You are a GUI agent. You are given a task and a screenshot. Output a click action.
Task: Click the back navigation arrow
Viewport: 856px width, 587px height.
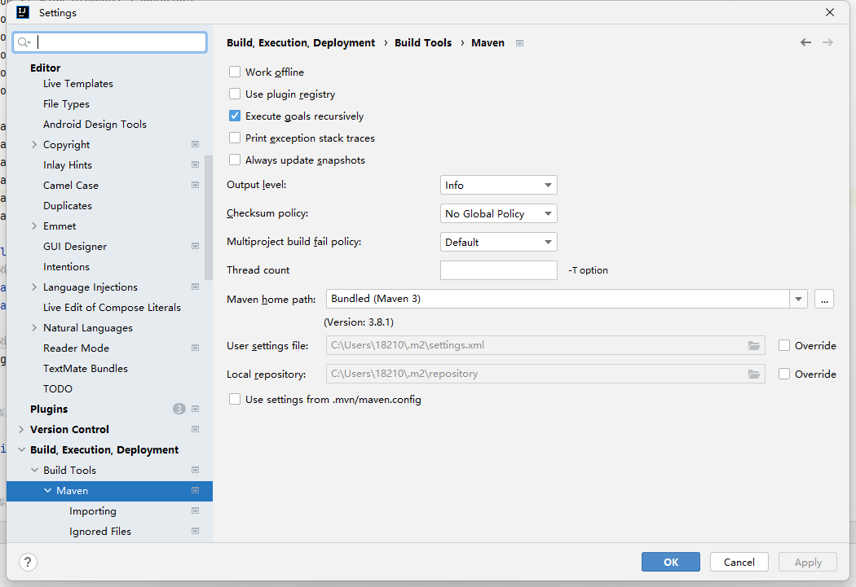pos(805,42)
